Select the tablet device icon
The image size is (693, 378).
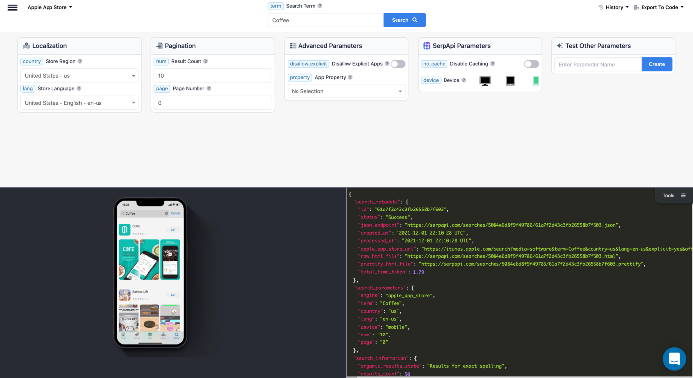pos(510,81)
